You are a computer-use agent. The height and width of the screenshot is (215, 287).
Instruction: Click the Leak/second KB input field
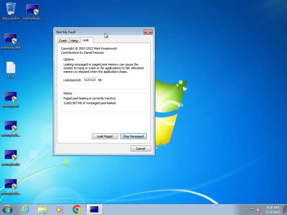coord(90,80)
